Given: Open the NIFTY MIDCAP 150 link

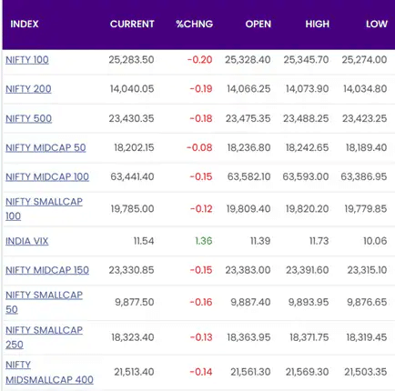Looking at the screenshot, I should pos(47,270).
